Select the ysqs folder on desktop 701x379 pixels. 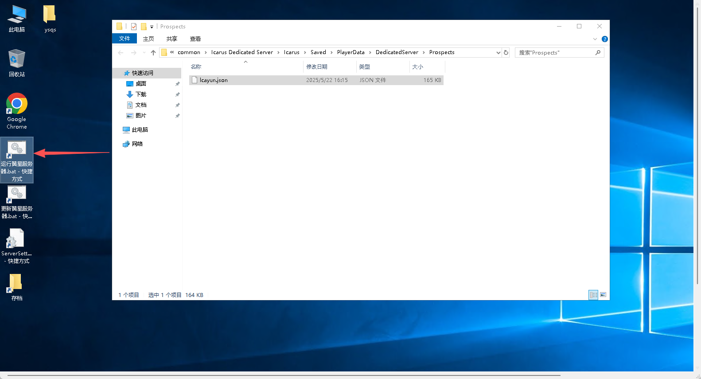50,15
